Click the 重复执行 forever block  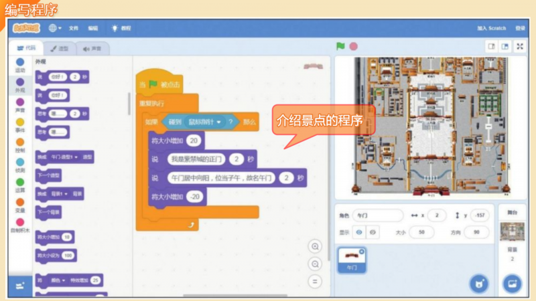pos(152,104)
